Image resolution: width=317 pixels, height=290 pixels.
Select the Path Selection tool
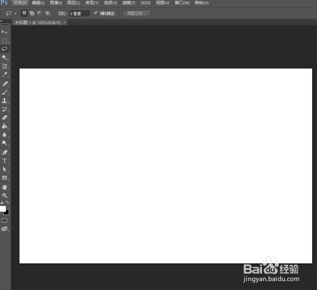(x=5, y=169)
